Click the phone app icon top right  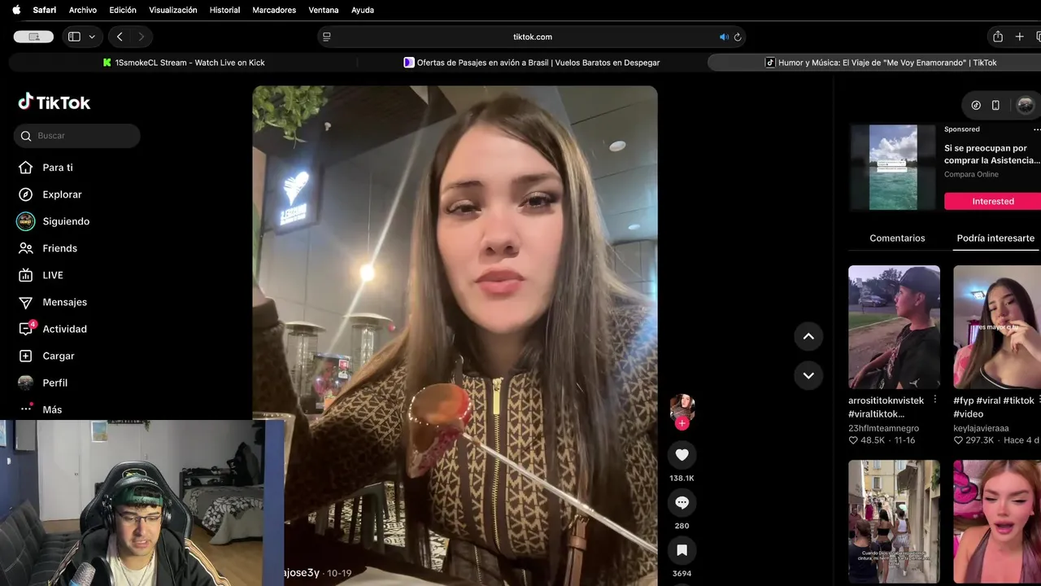point(995,105)
